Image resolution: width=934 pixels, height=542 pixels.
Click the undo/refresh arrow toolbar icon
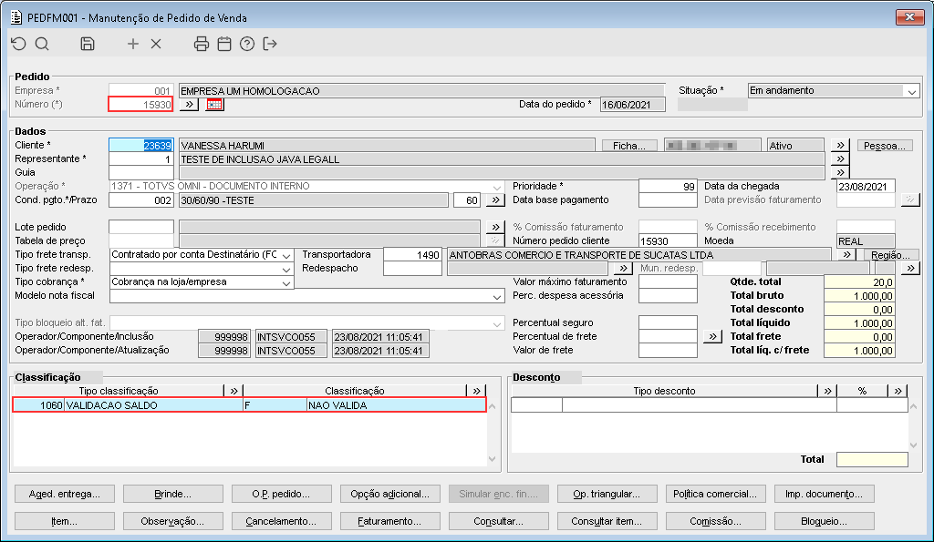point(18,44)
